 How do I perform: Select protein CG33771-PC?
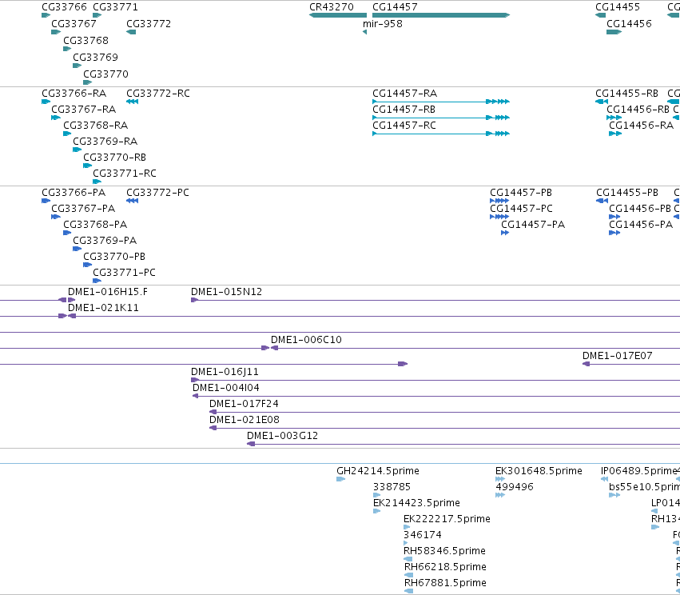pos(124,273)
